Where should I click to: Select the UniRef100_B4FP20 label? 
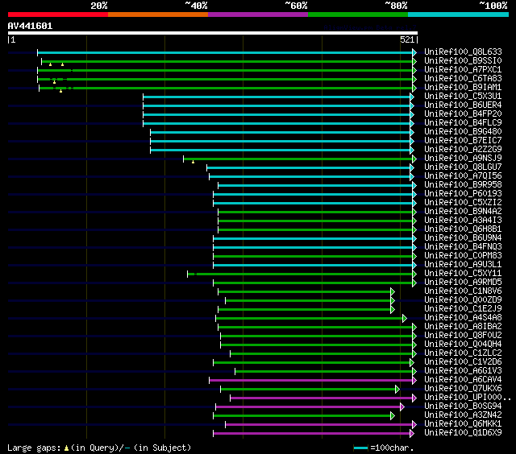pos(463,114)
